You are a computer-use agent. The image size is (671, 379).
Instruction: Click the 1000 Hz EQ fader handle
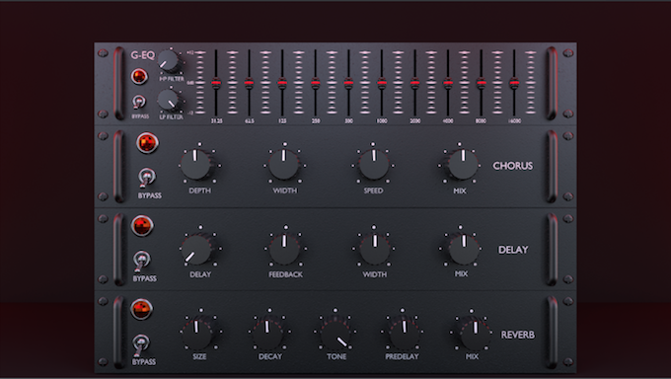[382, 83]
